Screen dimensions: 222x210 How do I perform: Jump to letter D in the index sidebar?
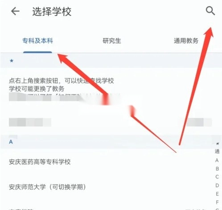217,185
